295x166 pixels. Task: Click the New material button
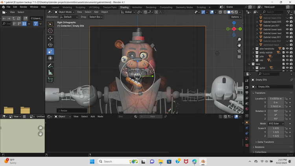coord(153,117)
